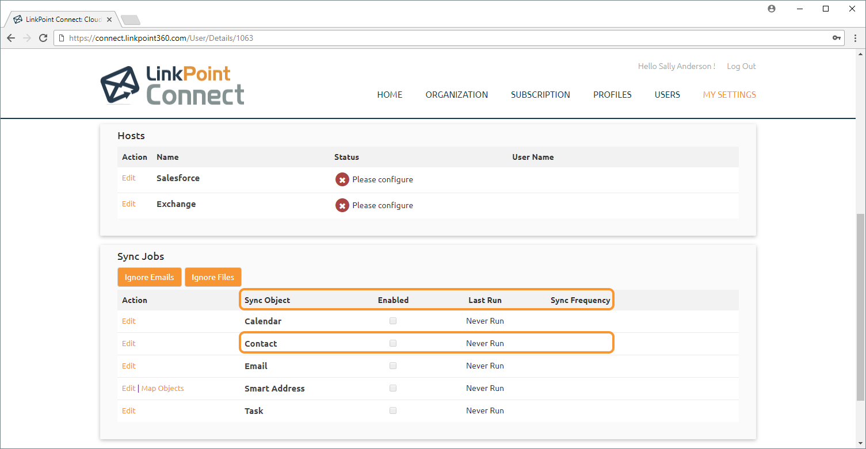Screen dimensions: 866x449
Task: Reload the page with the refresh icon
Action: 43,38
